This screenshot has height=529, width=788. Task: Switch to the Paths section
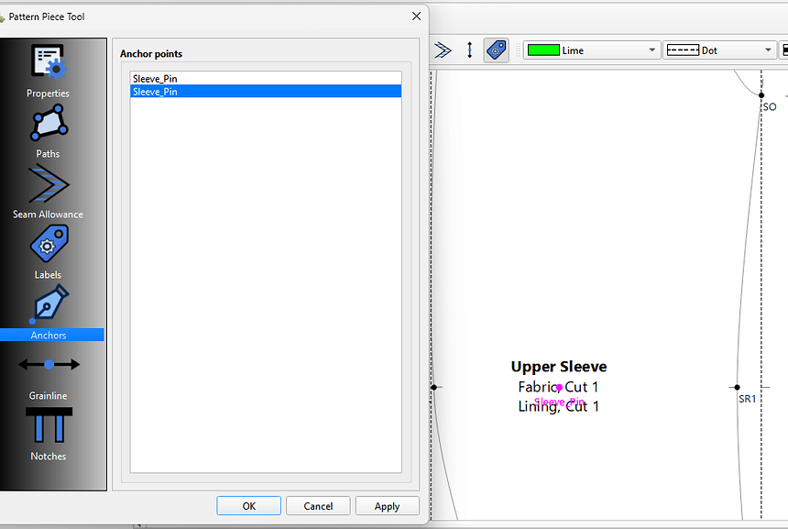click(x=48, y=130)
